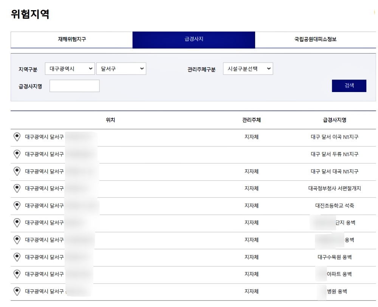Open the 대구광역시 city dropdown

(x=70, y=69)
